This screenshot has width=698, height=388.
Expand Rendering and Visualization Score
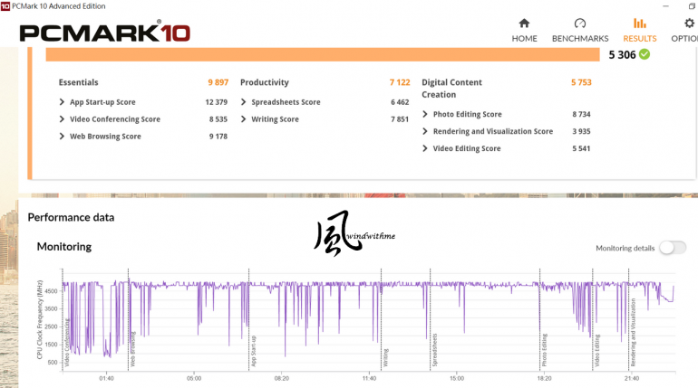[x=425, y=131]
